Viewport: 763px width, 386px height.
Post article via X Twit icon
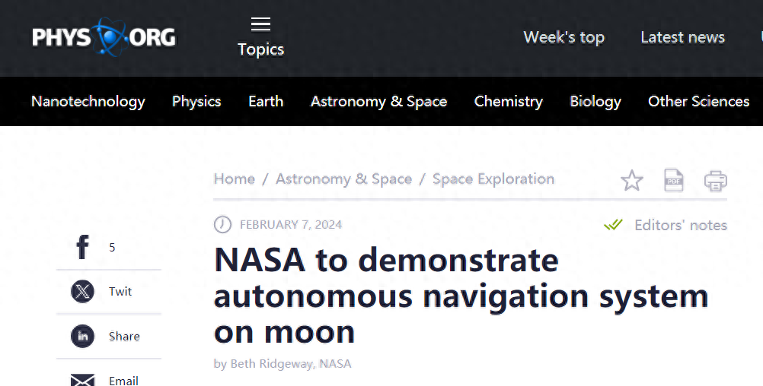(83, 292)
